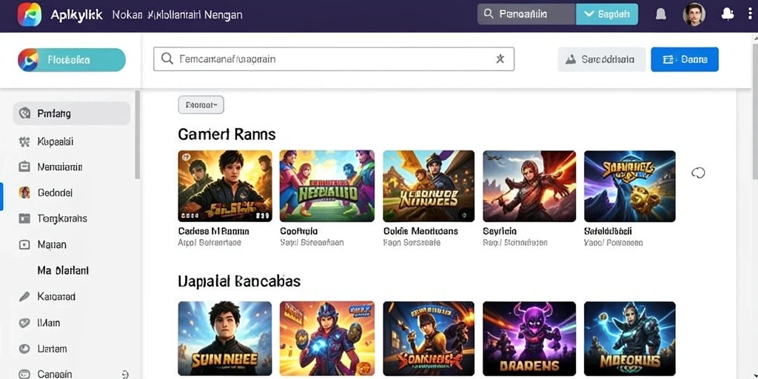Click the Gamerl Ranns section heading
Screen dimensions: 758x379
227,134
